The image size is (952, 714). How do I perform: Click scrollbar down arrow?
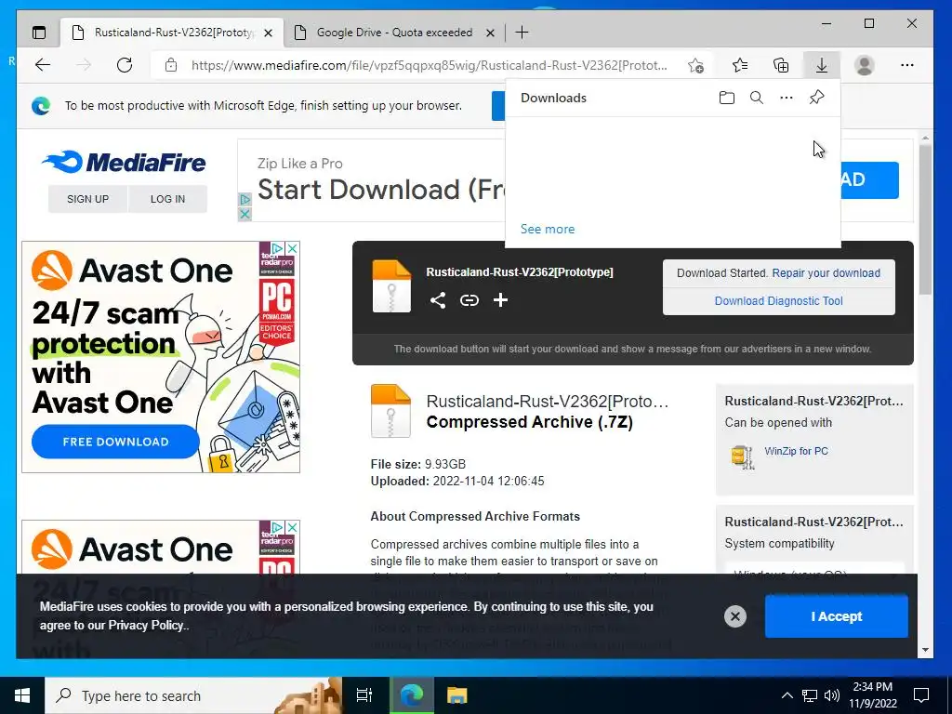pos(925,650)
